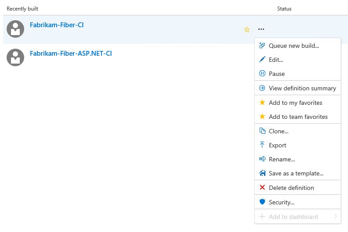This screenshot has width=348, height=232.
Task: Choose Rename... menu entry
Action: coord(297,159)
